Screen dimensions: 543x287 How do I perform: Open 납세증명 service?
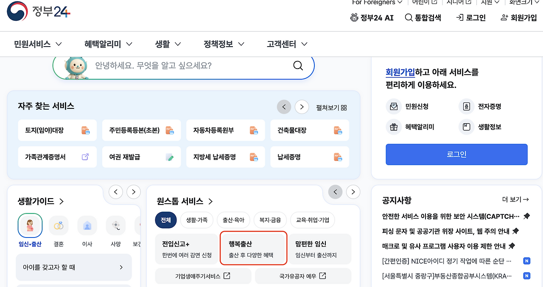point(310,157)
